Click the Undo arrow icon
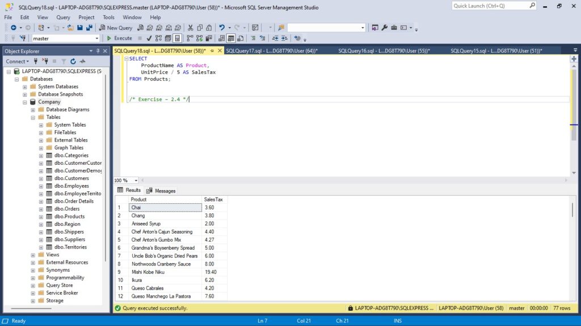The image size is (581, 326). [222, 28]
